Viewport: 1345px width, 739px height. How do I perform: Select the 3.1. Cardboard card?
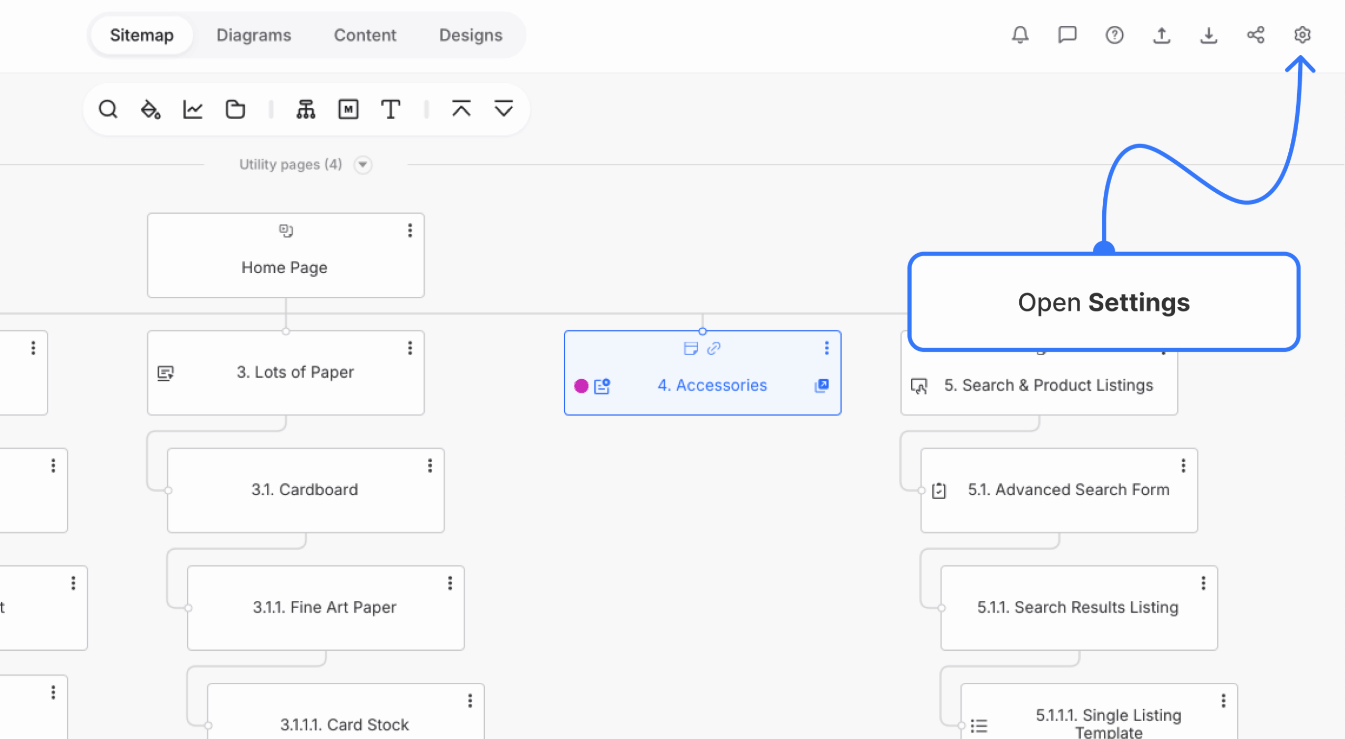coord(306,491)
